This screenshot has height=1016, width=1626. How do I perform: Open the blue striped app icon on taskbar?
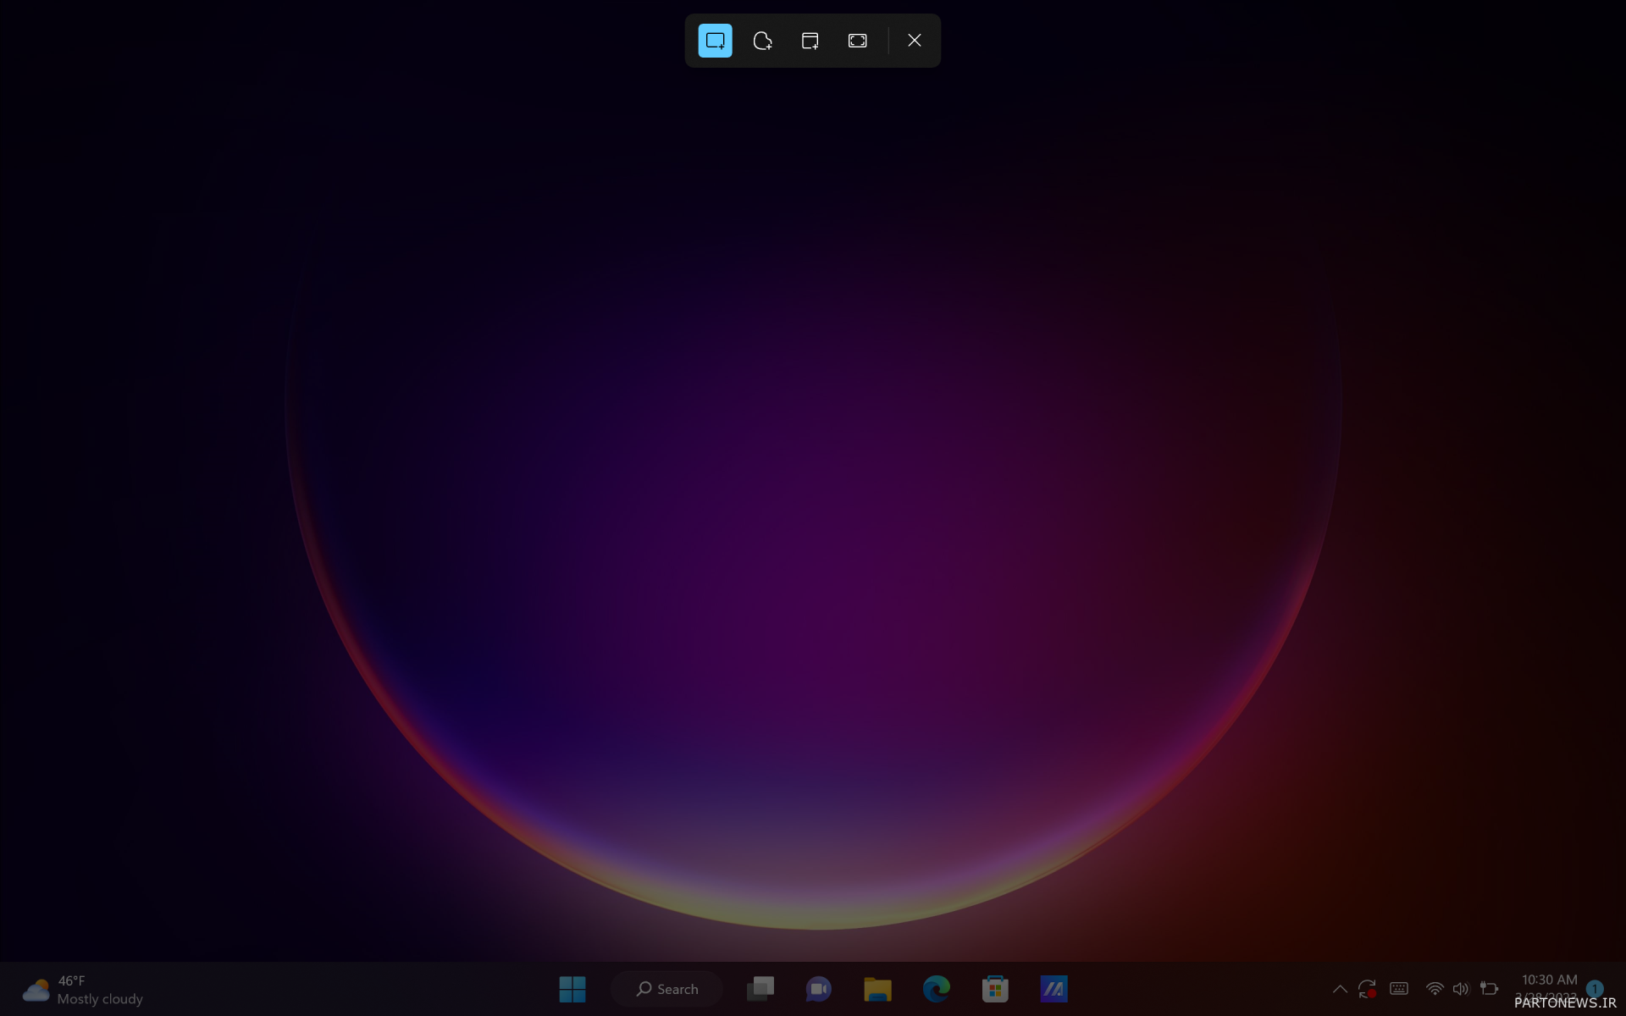point(1054,989)
